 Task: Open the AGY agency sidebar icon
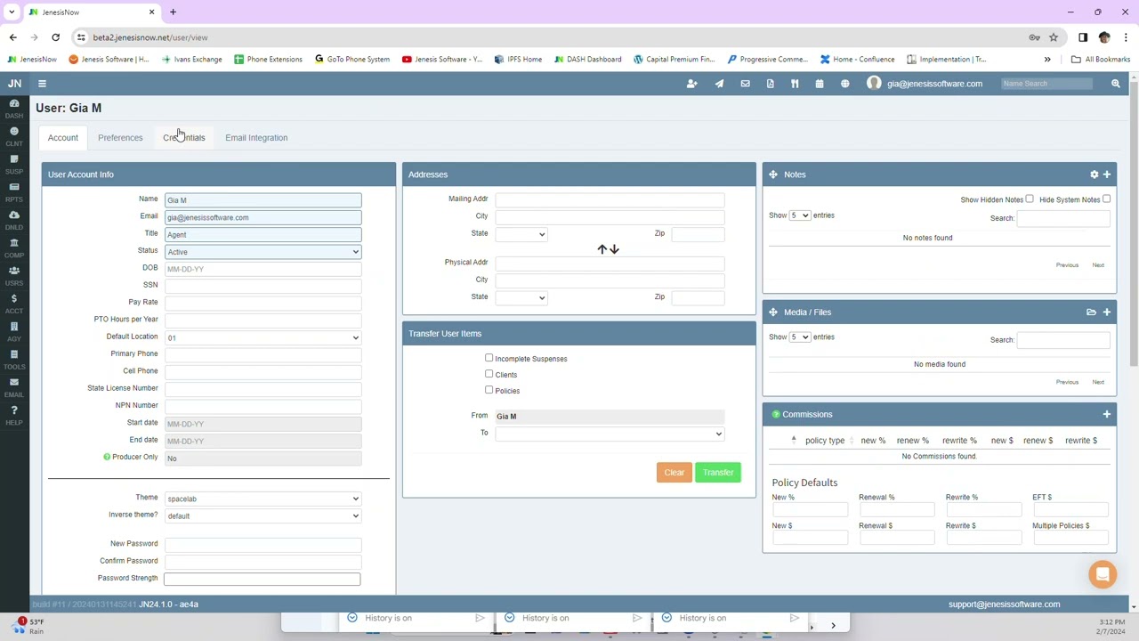pyautogui.click(x=14, y=331)
